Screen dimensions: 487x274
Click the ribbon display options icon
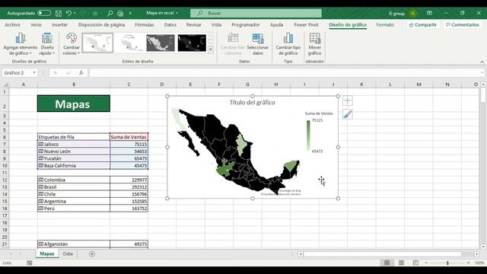(x=429, y=13)
